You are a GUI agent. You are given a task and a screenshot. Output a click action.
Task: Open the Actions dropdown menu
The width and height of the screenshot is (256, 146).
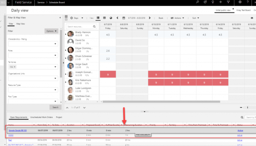177,18
